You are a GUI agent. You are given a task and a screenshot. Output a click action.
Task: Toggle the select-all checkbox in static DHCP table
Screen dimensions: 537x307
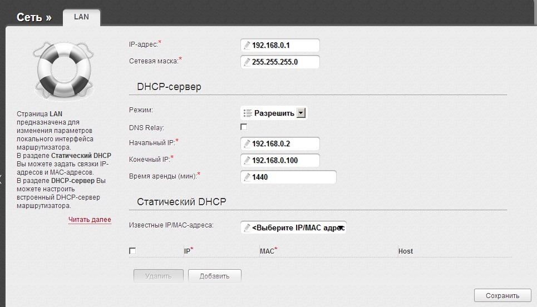132,251
